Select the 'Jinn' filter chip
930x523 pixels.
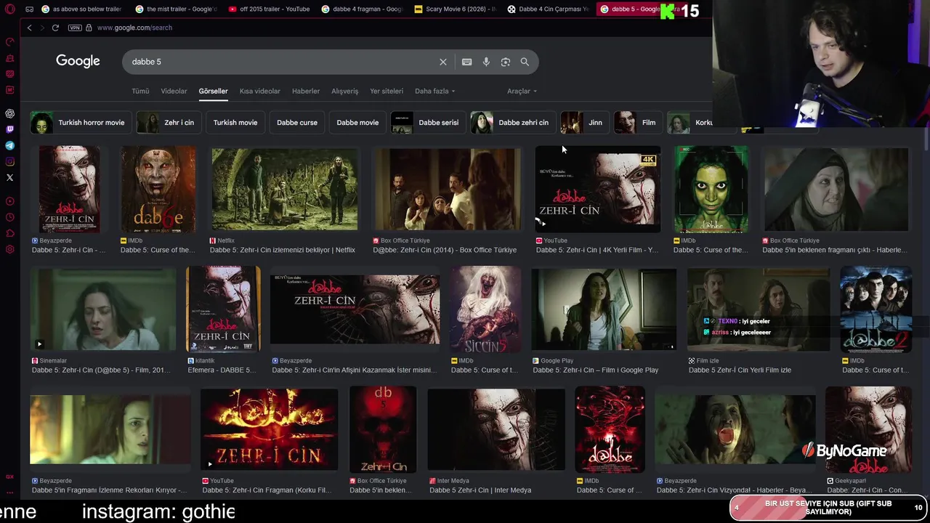584,123
